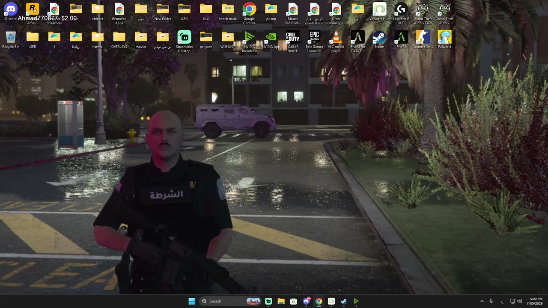Launch the Rockstar Games desktop shortcut
This screenshot has height=308, width=548.
(33, 13)
